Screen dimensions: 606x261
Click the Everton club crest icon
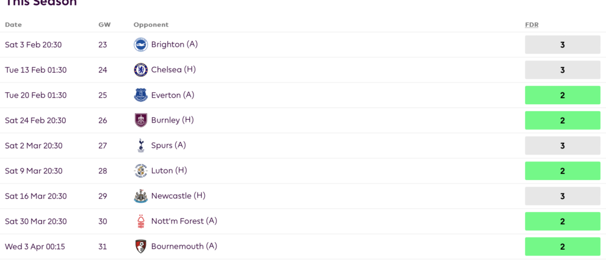tap(141, 95)
